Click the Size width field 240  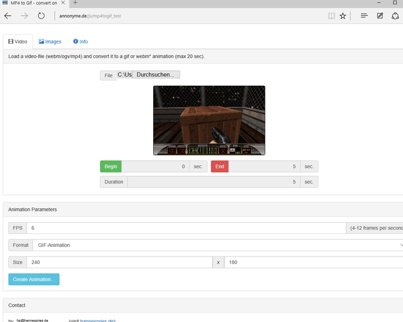tap(120, 262)
